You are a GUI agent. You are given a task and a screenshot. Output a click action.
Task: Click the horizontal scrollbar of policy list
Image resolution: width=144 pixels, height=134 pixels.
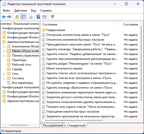click(x=74, y=120)
